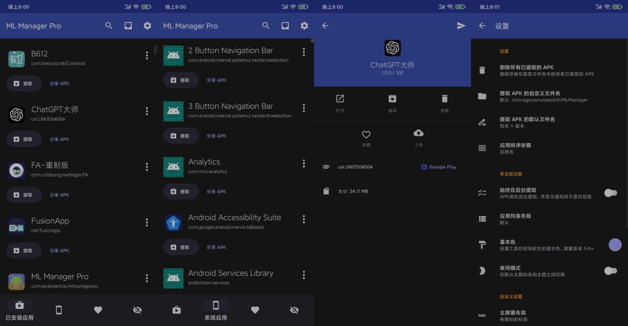Tap 提取 button under FusionApp
Image resolution: width=628 pixels, height=326 pixels.
coord(24,251)
